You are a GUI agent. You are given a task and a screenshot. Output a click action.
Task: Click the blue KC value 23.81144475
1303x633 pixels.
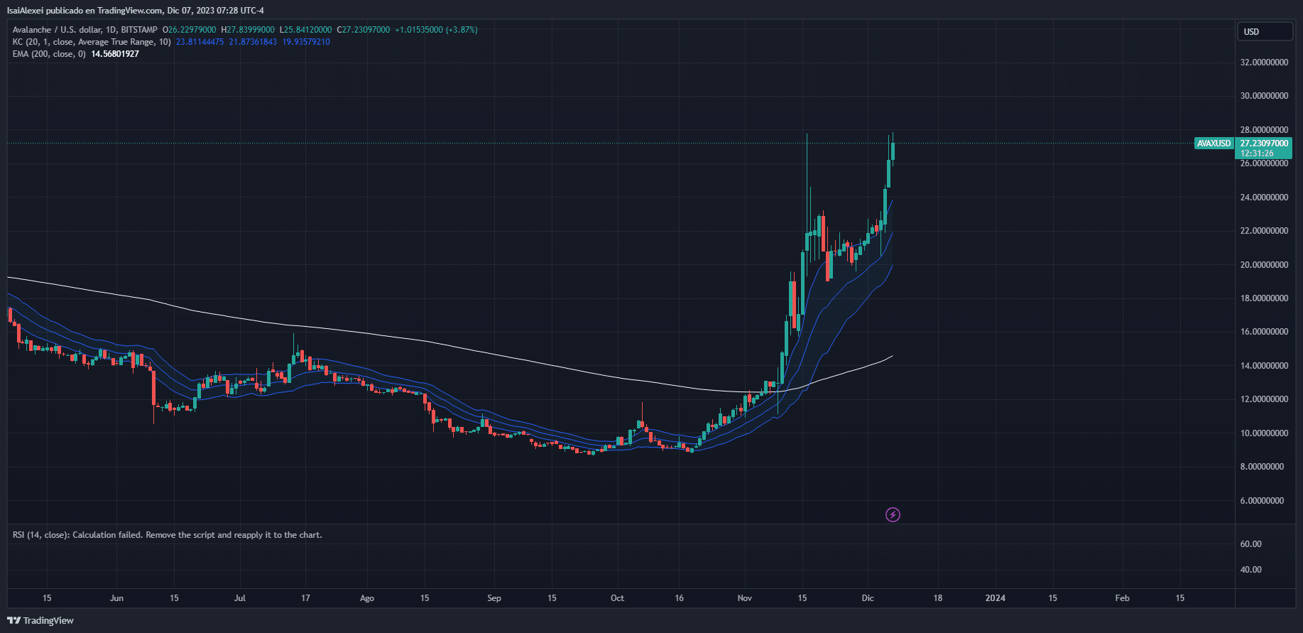pos(200,42)
